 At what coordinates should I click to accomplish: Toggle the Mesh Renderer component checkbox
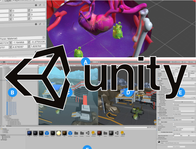(159, 79)
